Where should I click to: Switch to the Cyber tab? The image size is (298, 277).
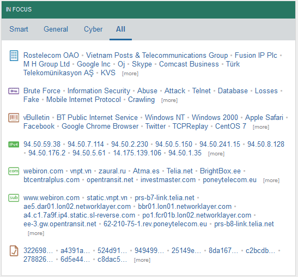93,29
